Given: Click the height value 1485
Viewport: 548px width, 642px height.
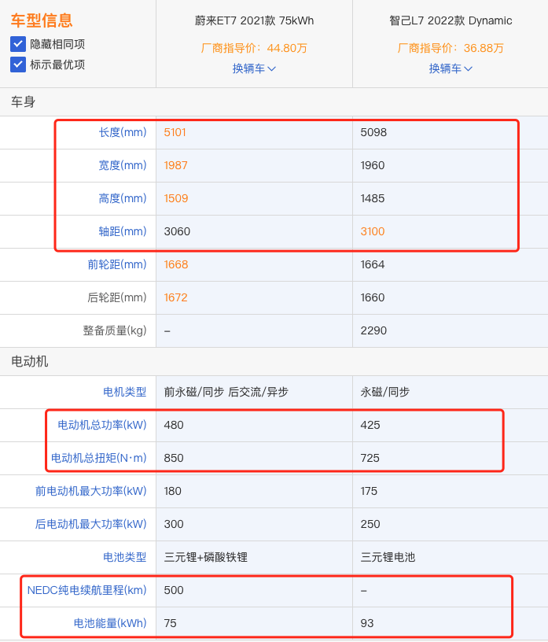Looking at the screenshot, I should (373, 198).
